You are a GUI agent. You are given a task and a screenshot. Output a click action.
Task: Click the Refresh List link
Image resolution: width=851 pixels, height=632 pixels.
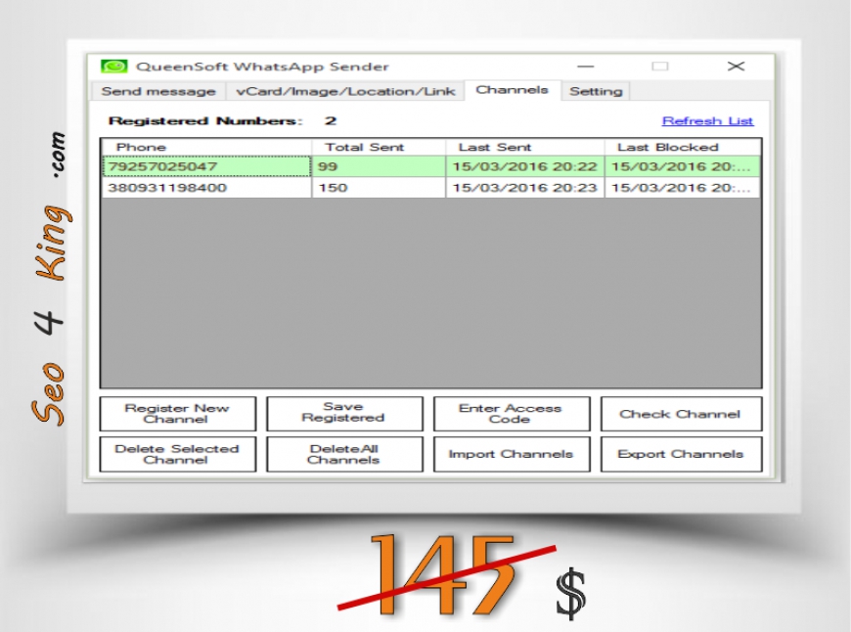707,120
